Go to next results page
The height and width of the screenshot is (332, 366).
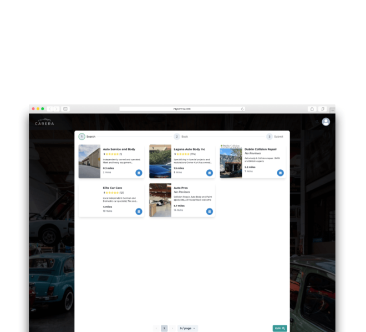point(172,328)
